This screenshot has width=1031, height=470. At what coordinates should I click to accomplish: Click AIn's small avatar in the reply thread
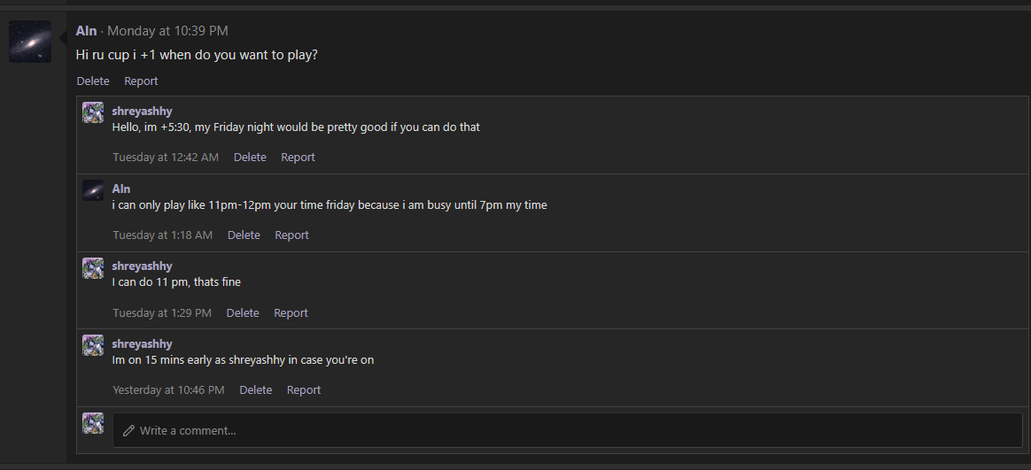tap(93, 190)
